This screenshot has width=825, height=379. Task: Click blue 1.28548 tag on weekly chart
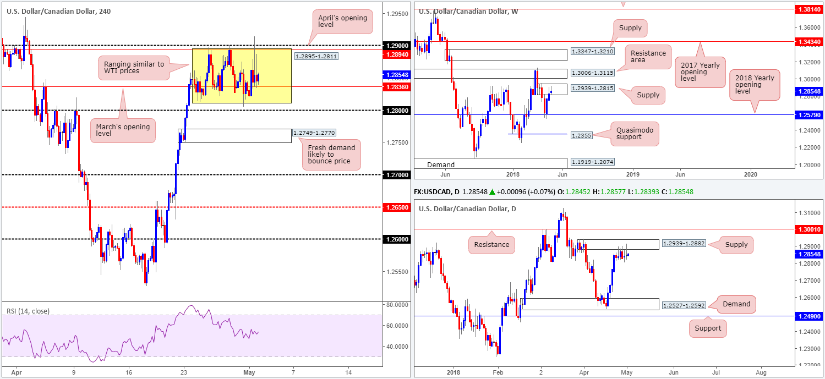(x=809, y=92)
